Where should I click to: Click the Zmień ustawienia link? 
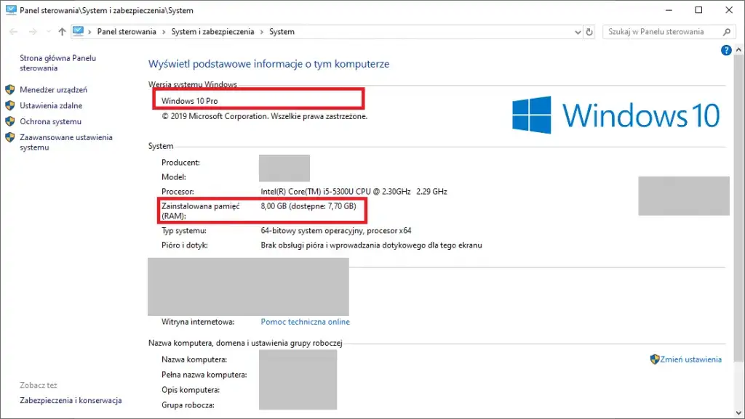coord(691,359)
